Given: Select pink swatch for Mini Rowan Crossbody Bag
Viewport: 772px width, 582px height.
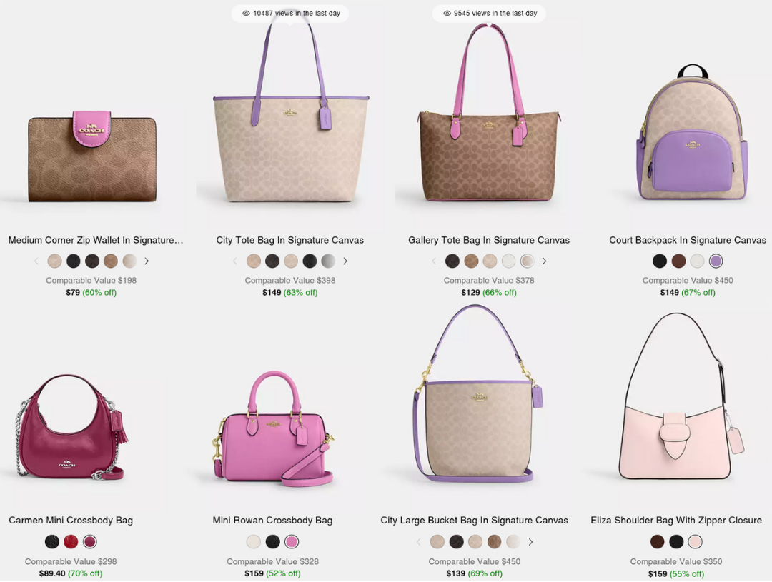Looking at the screenshot, I should 292,542.
